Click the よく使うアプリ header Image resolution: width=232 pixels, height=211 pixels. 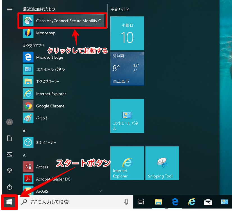tap(33, 46)
